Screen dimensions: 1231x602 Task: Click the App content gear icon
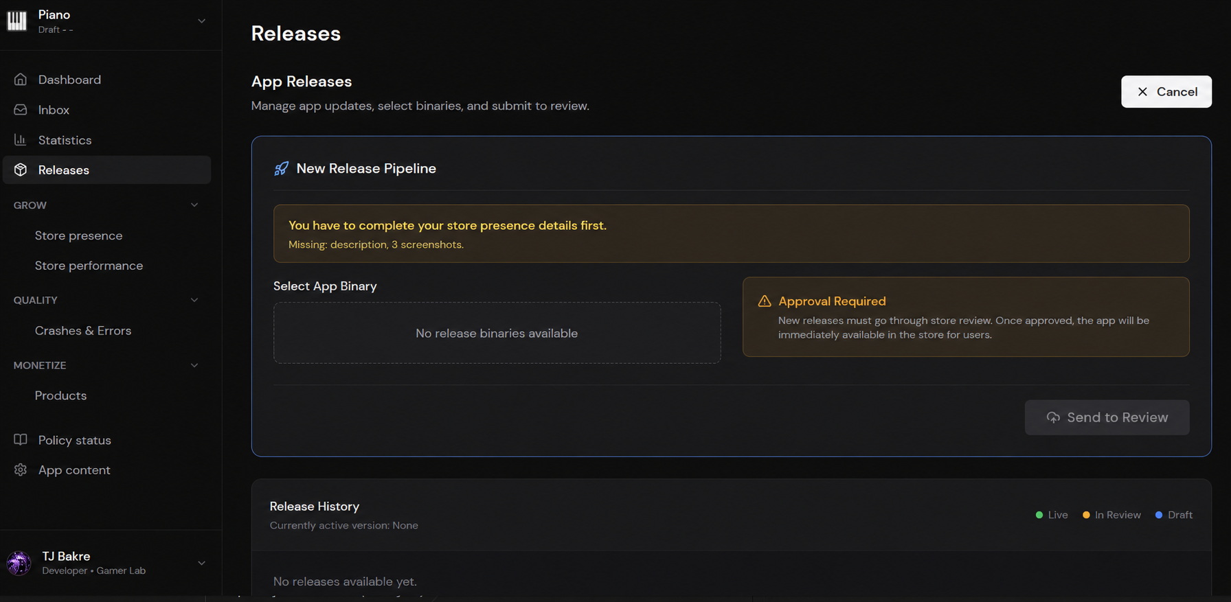point(21,470)
